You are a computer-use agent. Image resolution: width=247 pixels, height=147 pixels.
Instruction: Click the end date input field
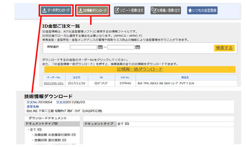(121, 47)
